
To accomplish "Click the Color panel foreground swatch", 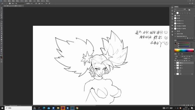I will (175, 43).
